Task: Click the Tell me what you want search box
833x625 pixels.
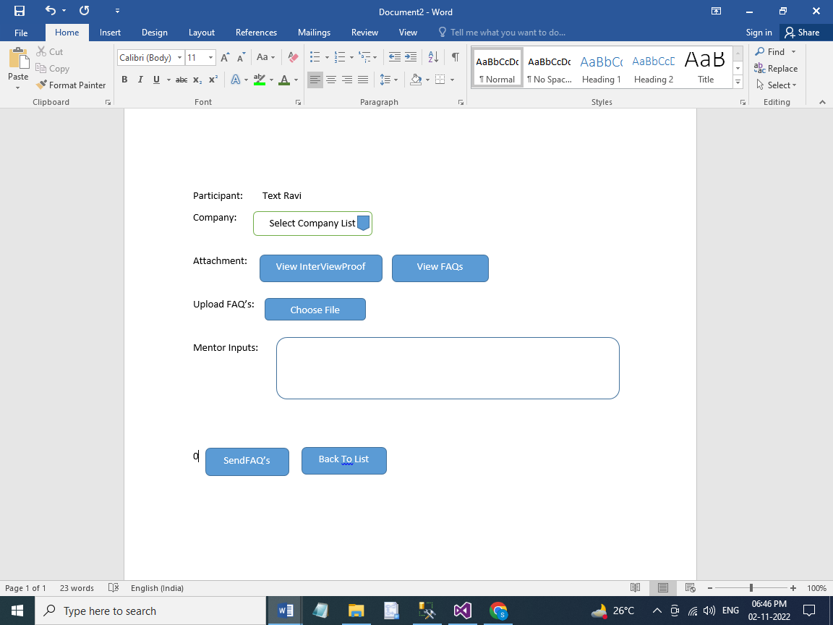Action: pyautogui.click(x=507, y=33)
